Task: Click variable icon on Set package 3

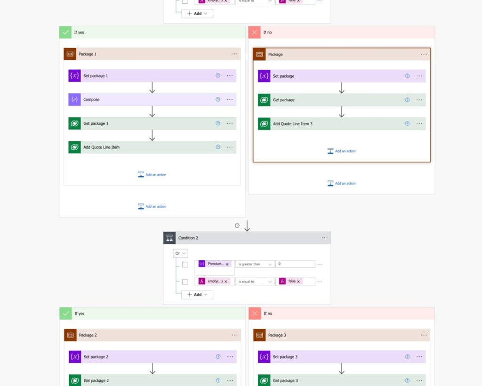Action: click(264, 357)
